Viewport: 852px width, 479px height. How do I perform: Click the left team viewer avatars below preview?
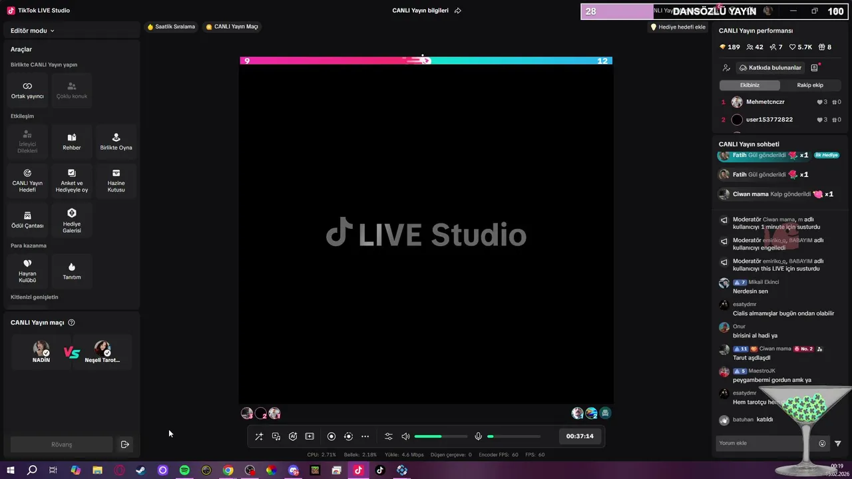pos(260,413)
